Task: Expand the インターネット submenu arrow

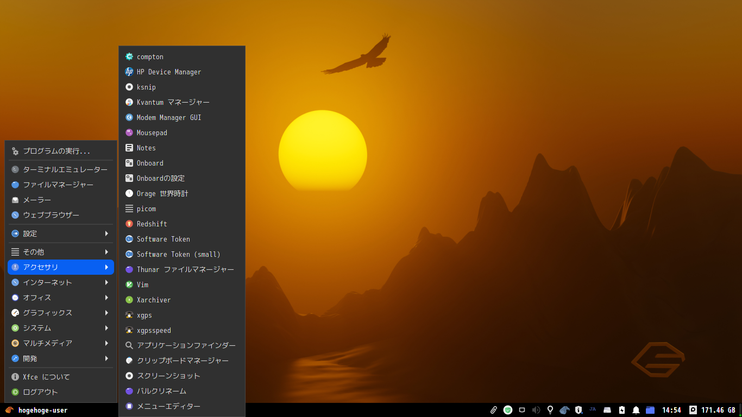Action: coord(106,282)
